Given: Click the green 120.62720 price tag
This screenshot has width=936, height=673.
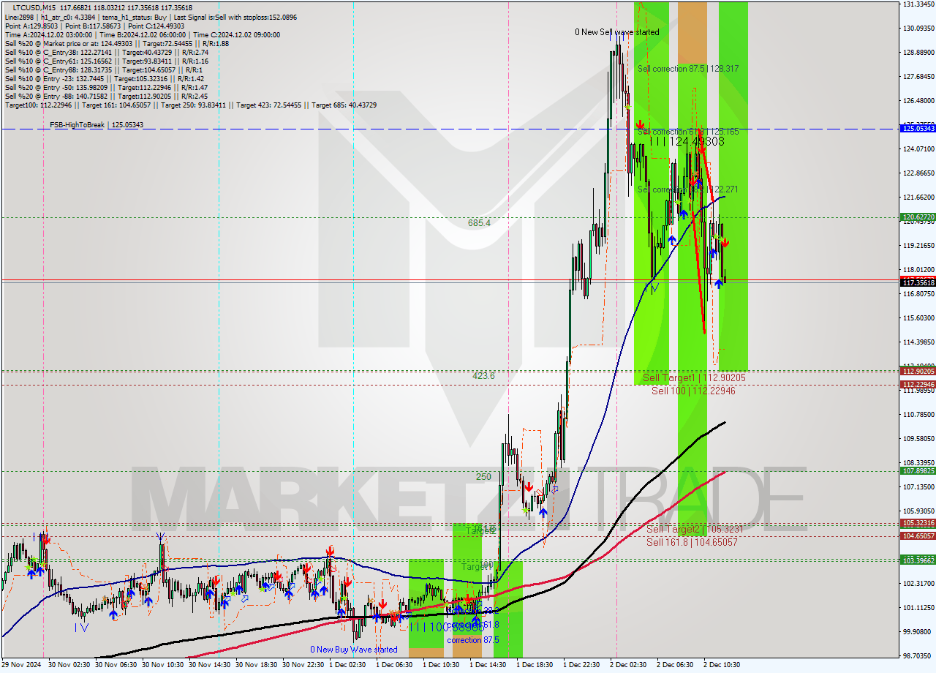Looking at the screenshot, I should pos(918,217).
